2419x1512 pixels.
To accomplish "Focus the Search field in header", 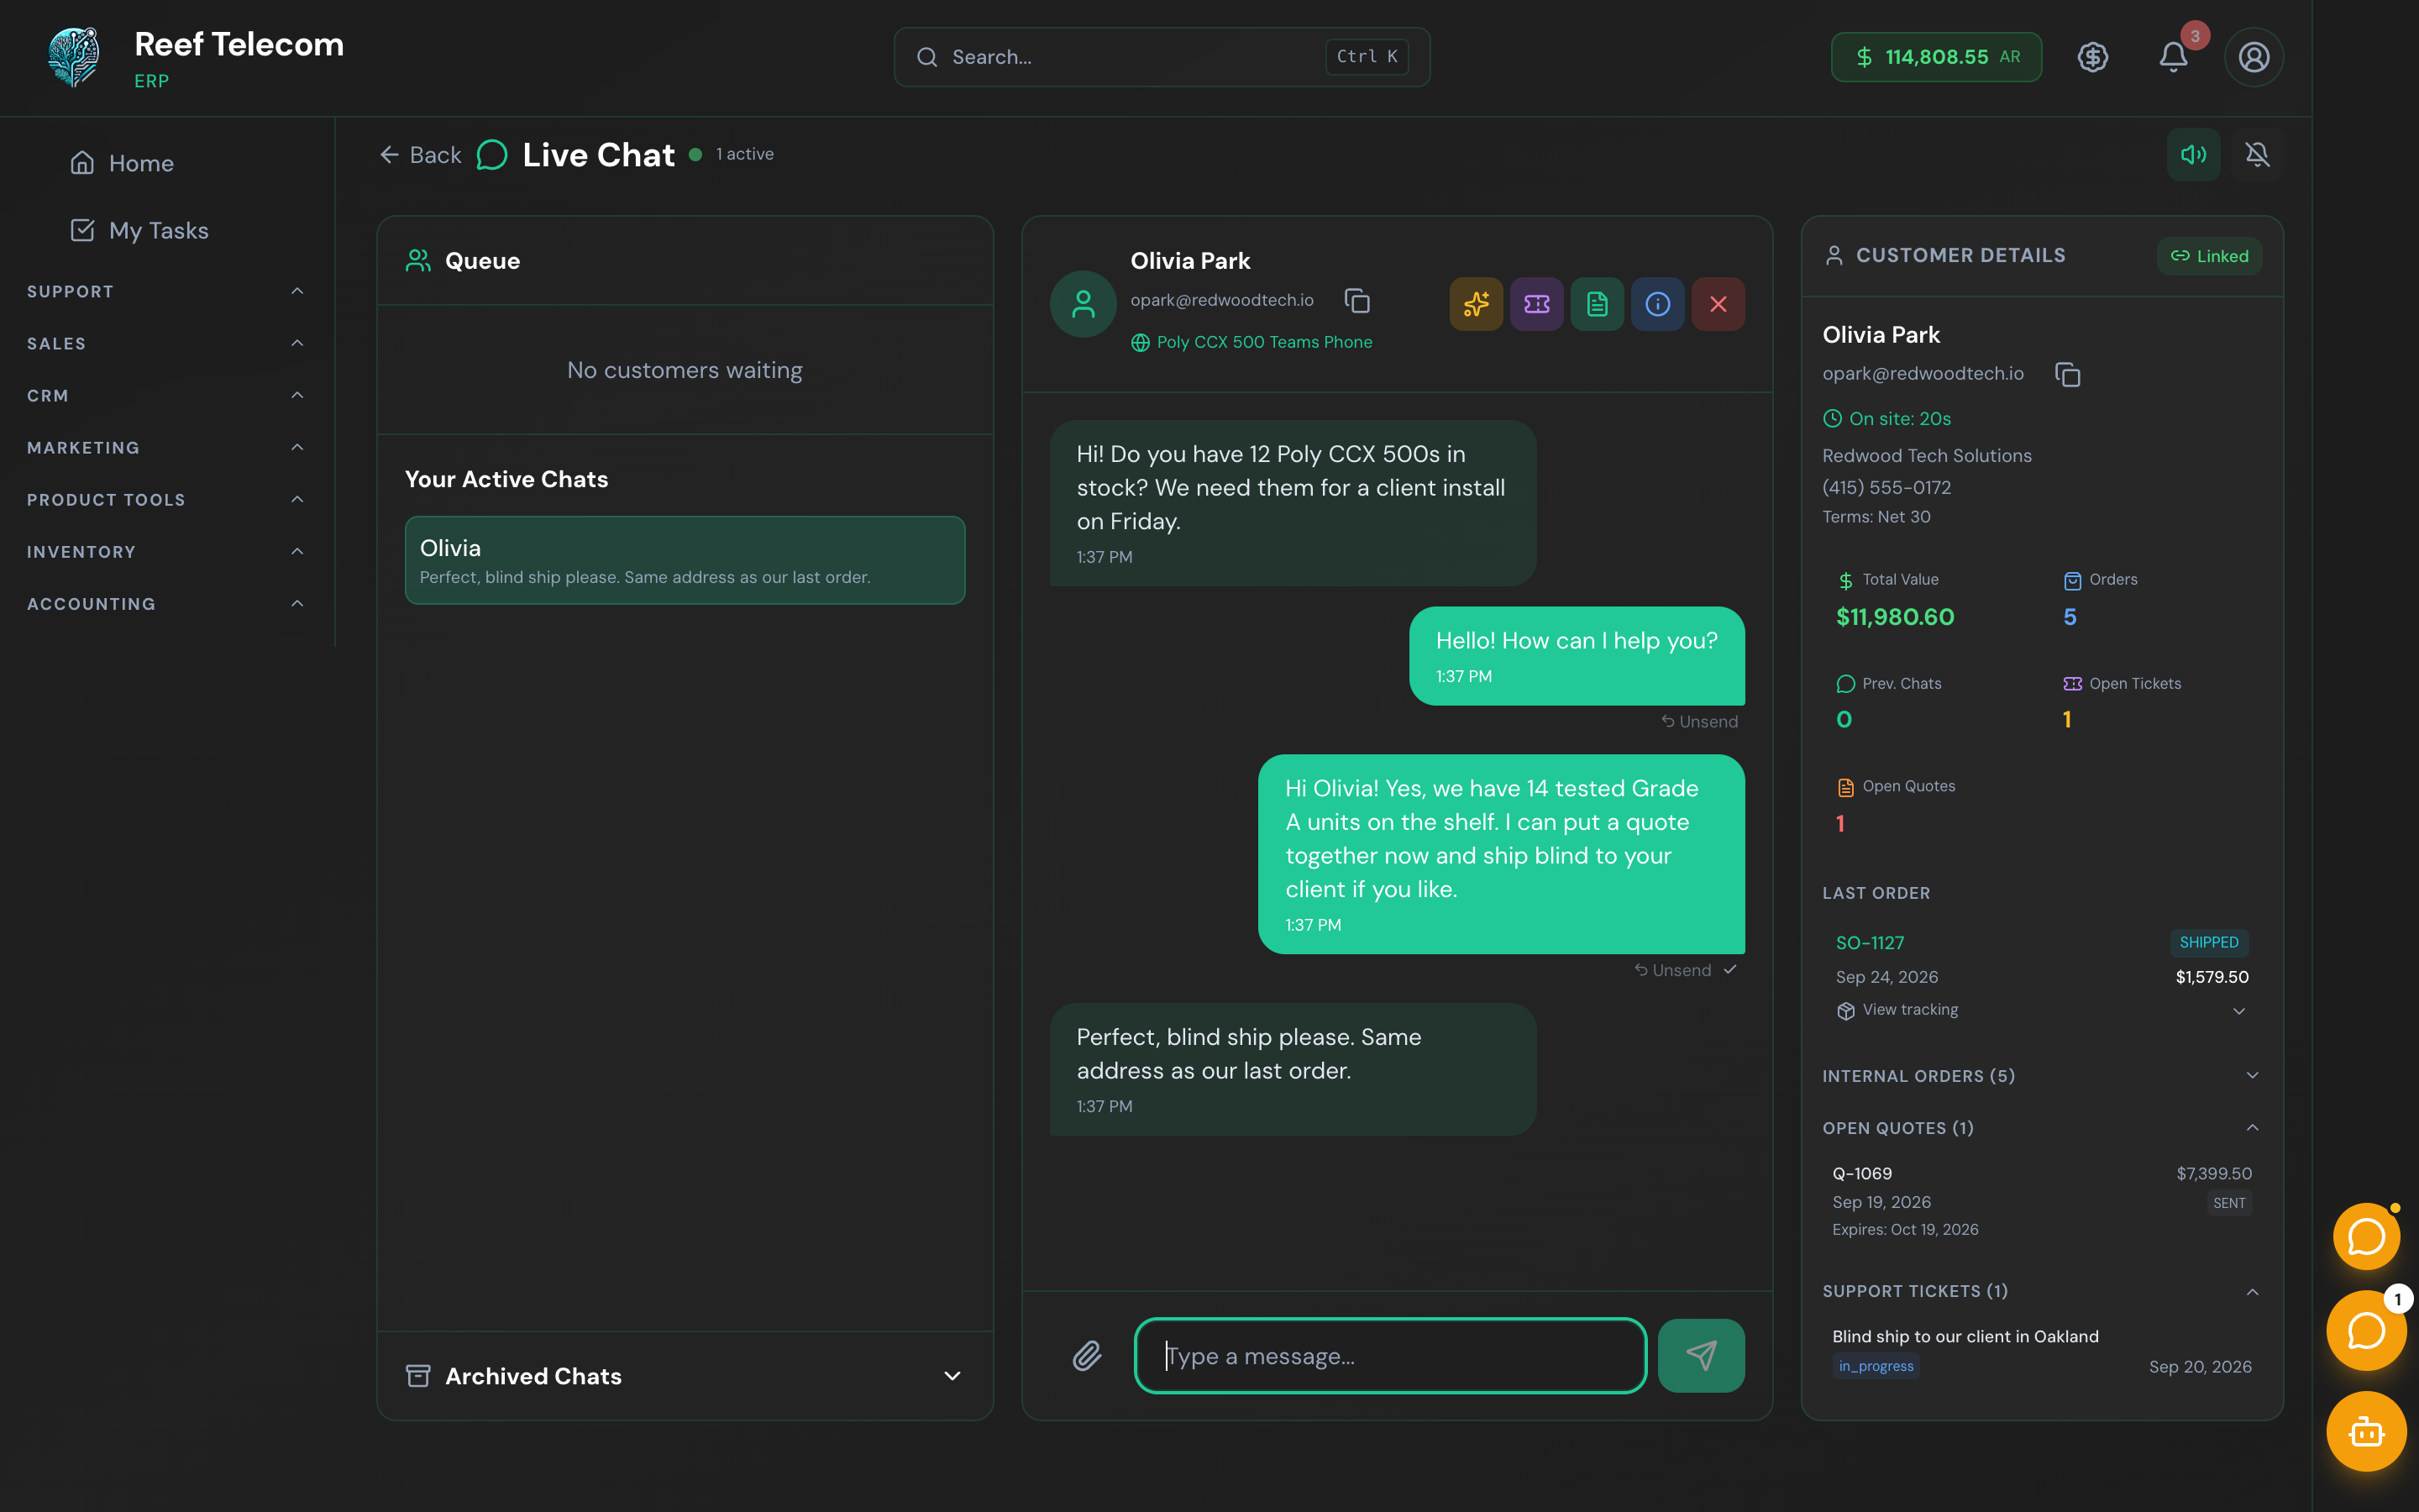I will (x=1162, y=57).
